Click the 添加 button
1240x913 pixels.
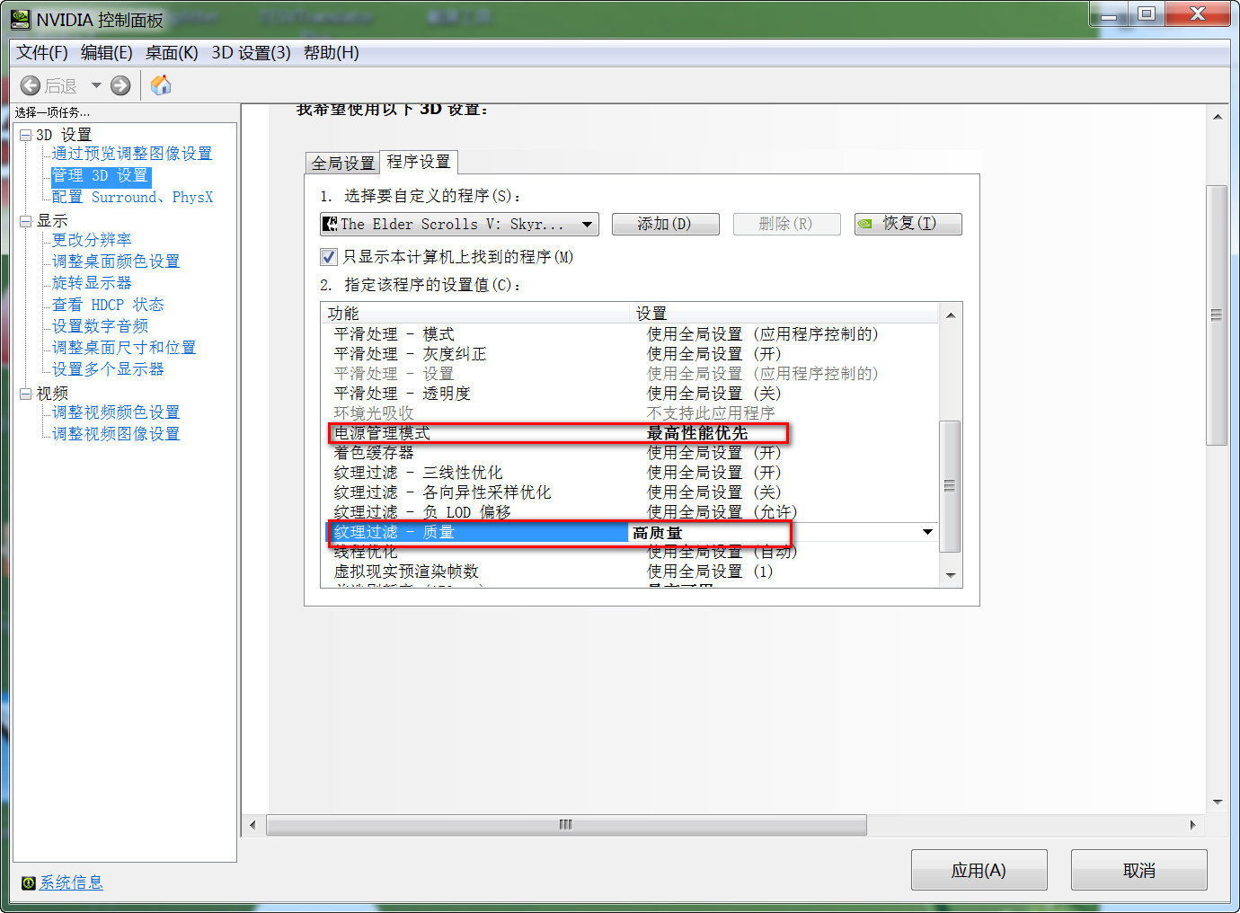pos(665,224)
